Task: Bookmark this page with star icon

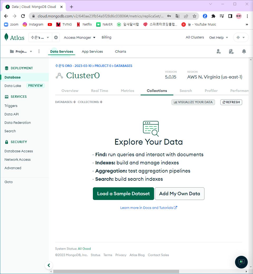Action: [194, 16]
